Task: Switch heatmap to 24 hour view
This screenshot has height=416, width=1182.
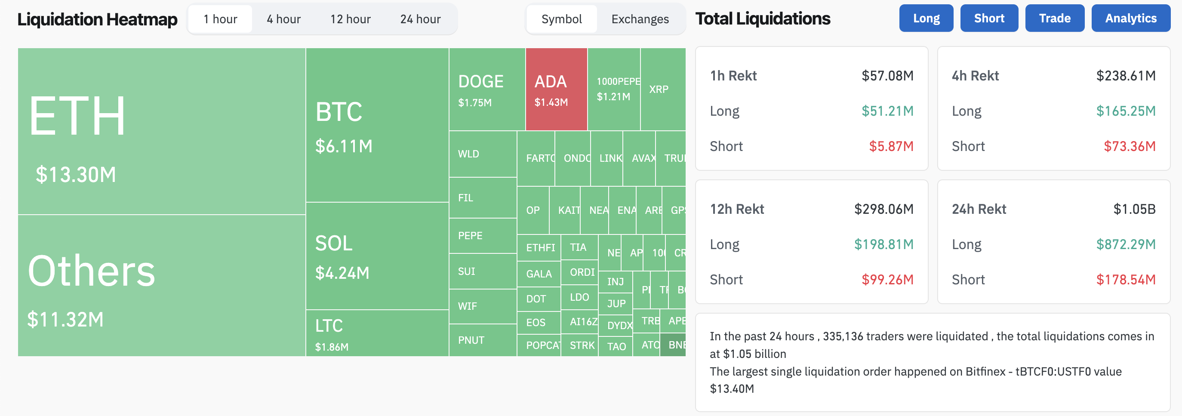Action: [420, 19]
